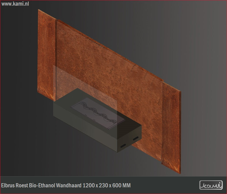Click the word Roest in the caption
This screenshot has width=227, height=194.
coord(21,185)
